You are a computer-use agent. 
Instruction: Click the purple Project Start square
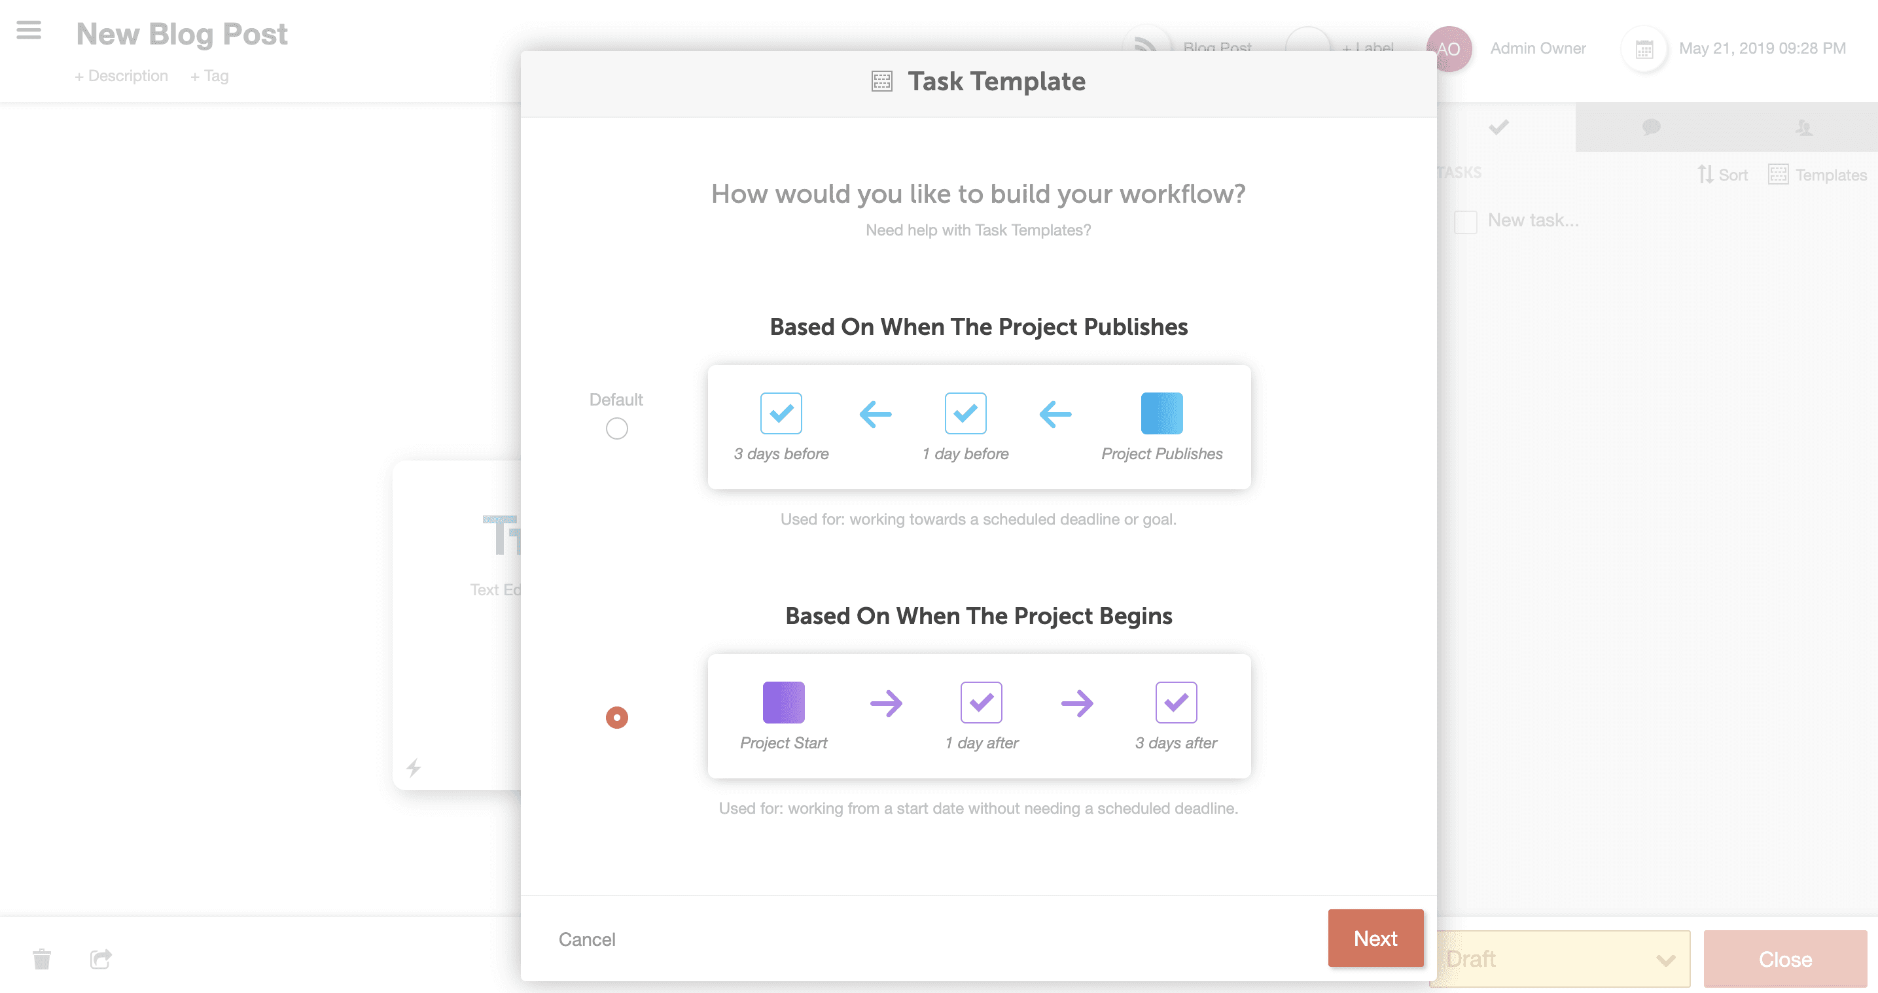point(783,702)
